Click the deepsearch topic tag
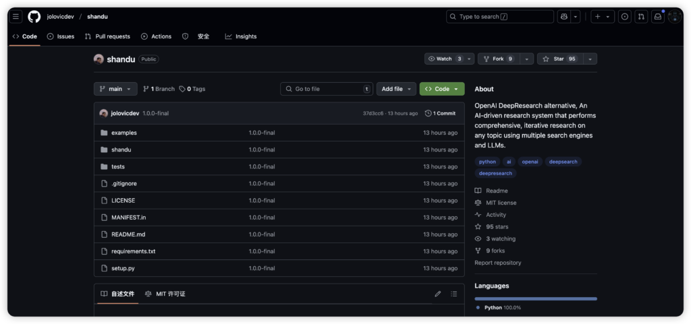The height and width of the screenshot is (324, 691). pyautogui.click(x=563, y=162)
